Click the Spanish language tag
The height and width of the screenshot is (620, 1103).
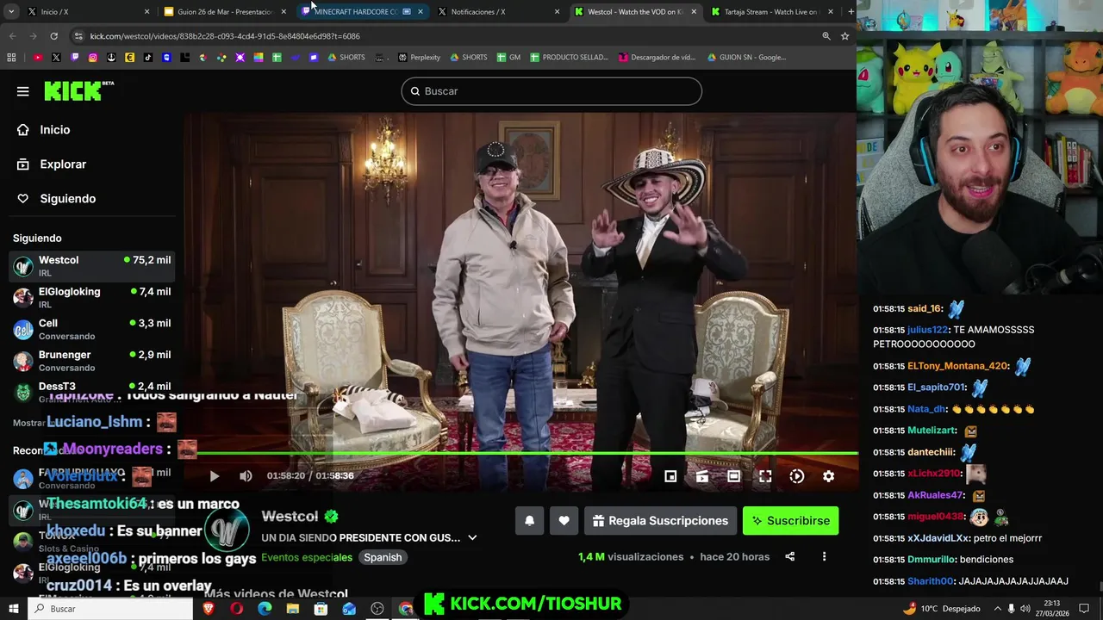point(383,557)
